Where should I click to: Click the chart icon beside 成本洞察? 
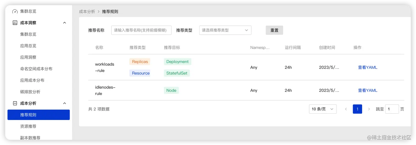pyautogui.click(x=15, y=23)
